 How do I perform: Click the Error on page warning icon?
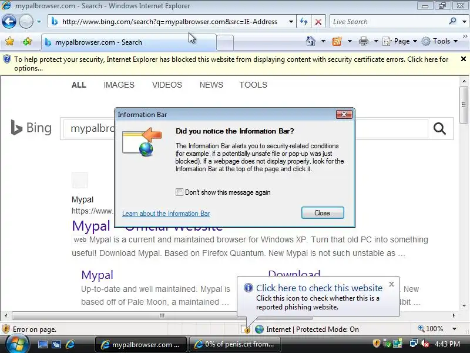6,329
